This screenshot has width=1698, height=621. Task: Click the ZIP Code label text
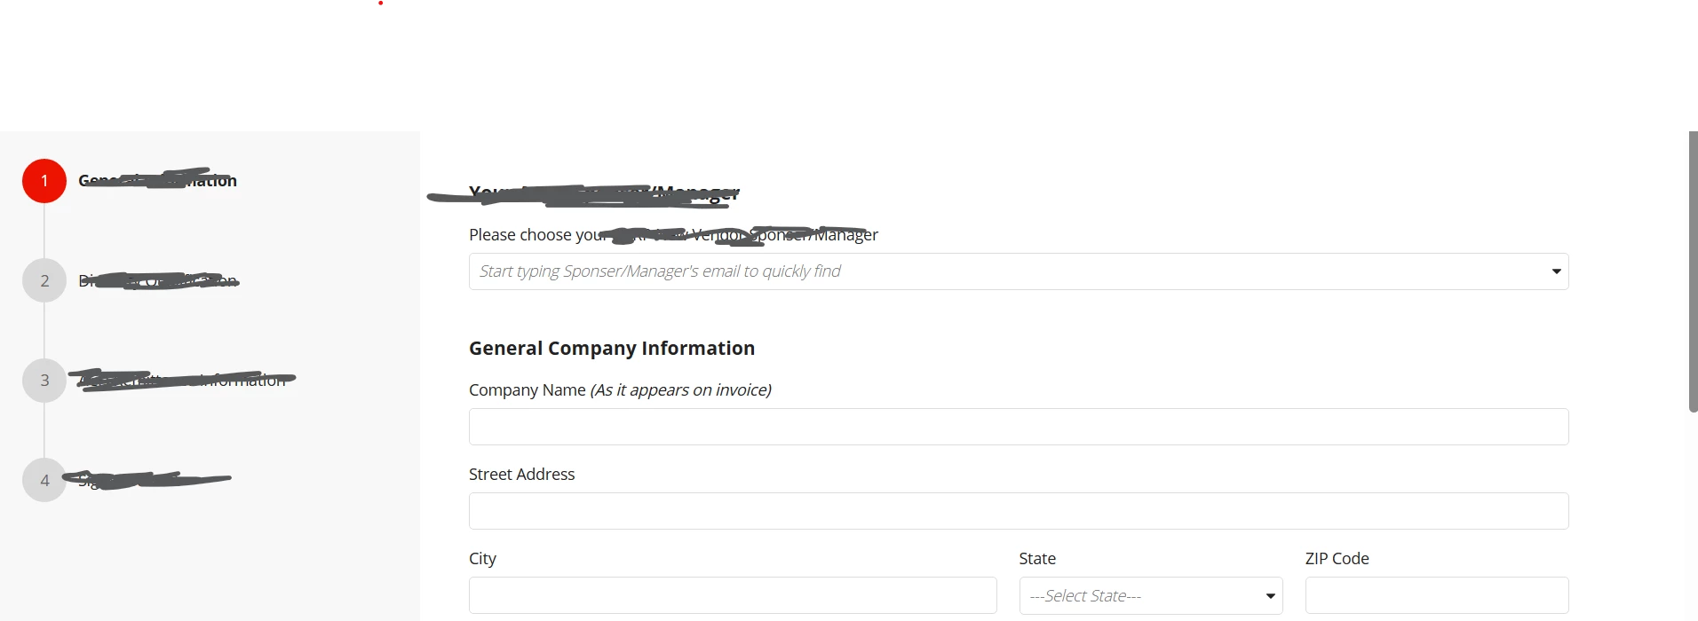tap(1337, 559)
